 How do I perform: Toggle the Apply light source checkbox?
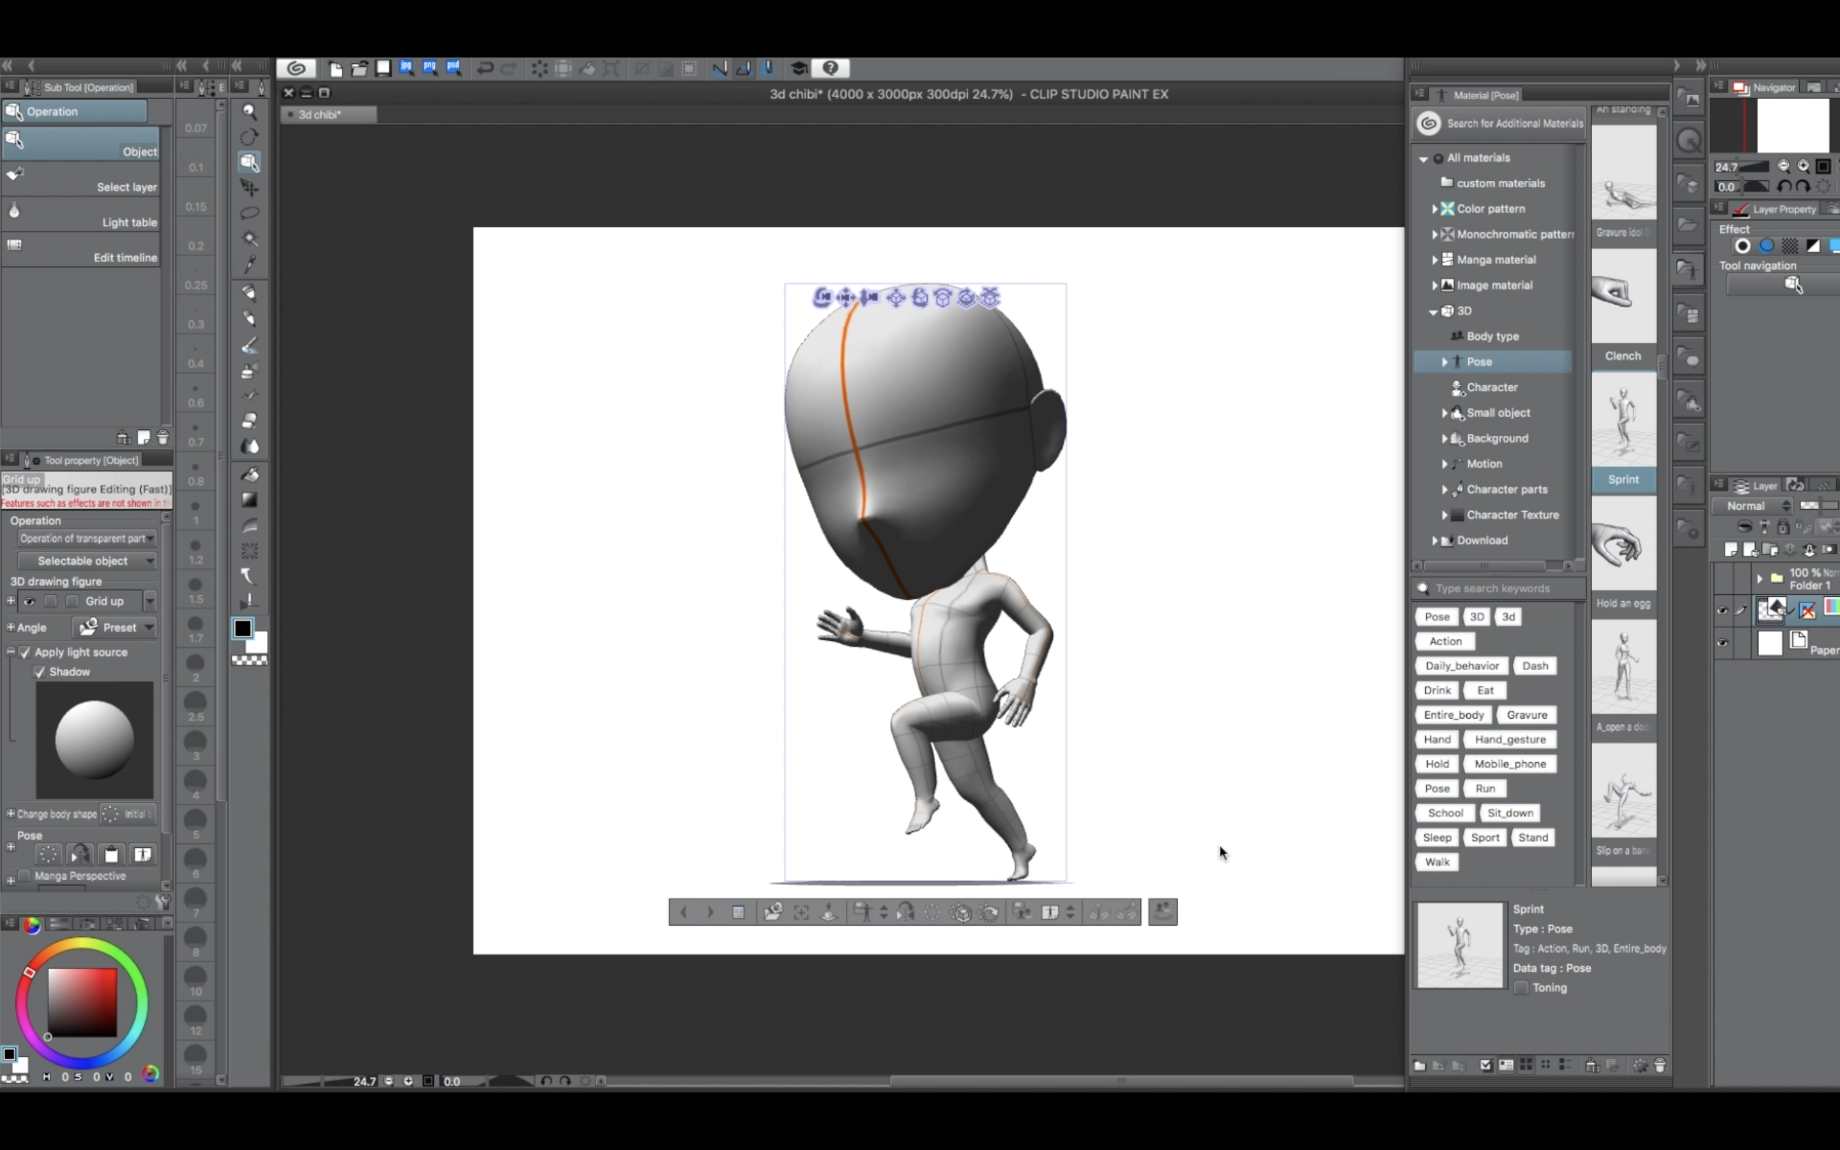coord(25,652)
